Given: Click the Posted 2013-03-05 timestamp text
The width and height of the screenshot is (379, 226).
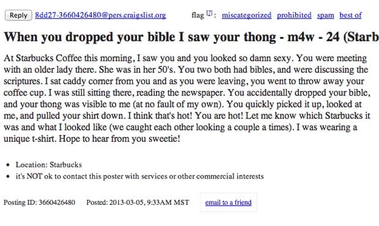Looking at the screenshot, I should 138,202.
